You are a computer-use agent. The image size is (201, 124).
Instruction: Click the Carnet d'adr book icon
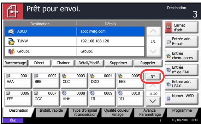(168, 27)
